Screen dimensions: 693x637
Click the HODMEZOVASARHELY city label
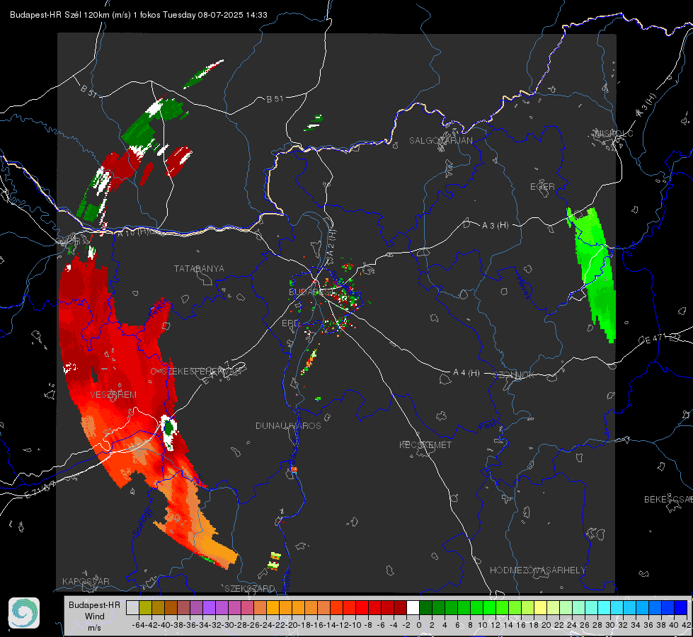pyautogui.click(x=537, y=570)
